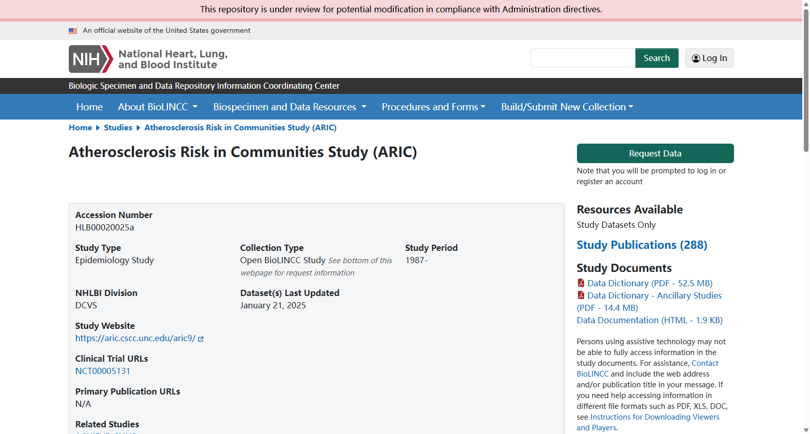Viewport: 810px width, 434px height.
Task: Click the repository under review banner text
Action: [x=401, y=9]
